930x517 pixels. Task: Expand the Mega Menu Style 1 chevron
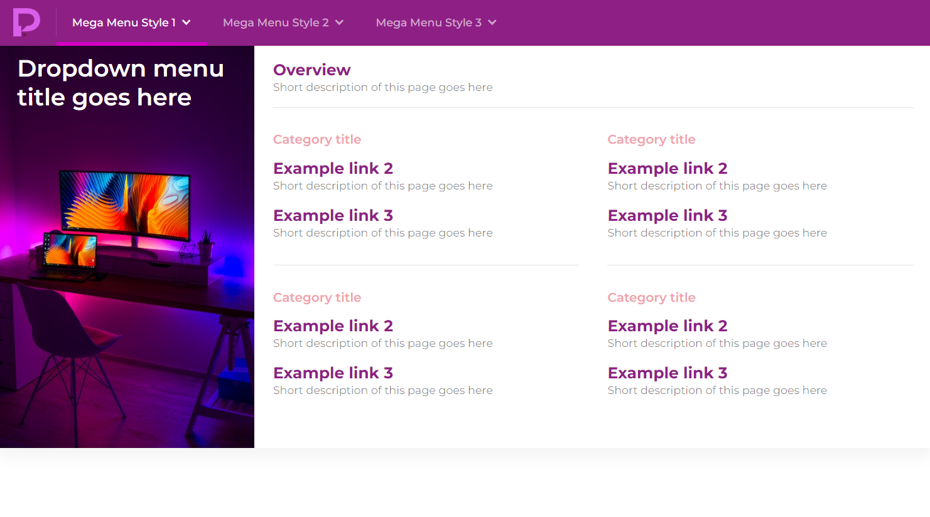point(187,22)
